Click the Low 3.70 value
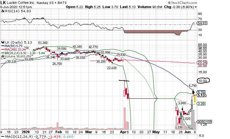This screenshot has height=139, width=230. pos(110,7)
